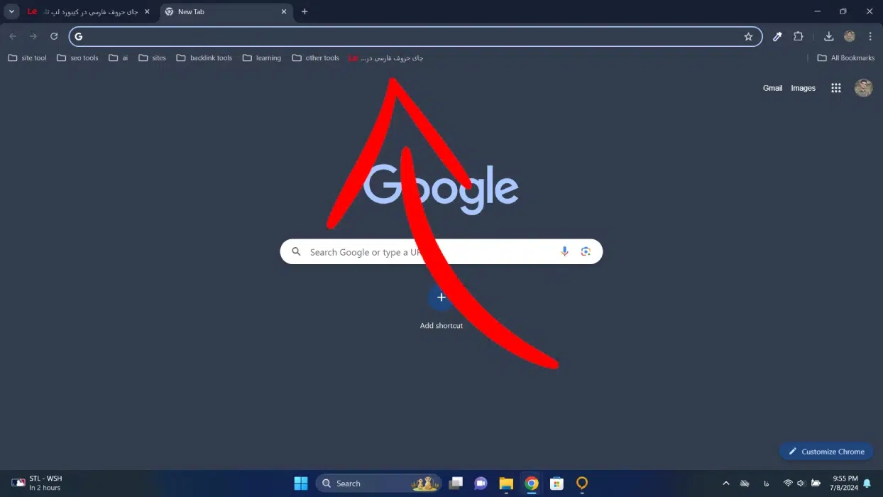883x497 pixels.
Task: Open Chrome Downloads icon
Action: tap(828, 37)
